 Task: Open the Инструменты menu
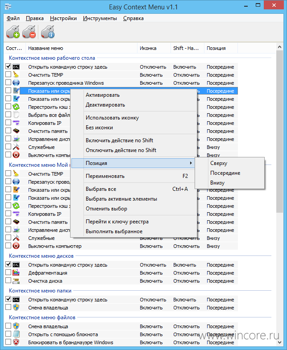(100, 18)
